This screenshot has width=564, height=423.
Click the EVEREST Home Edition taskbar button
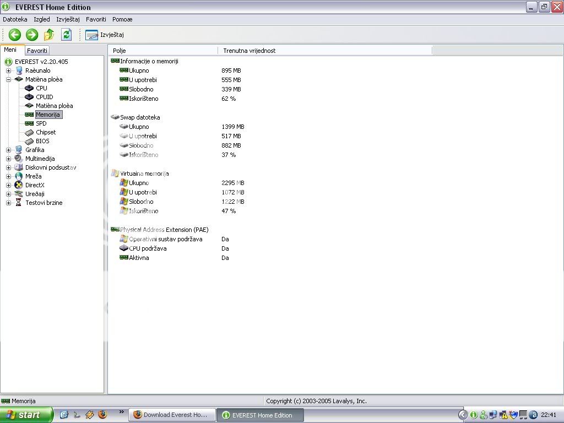pos(260,415)
